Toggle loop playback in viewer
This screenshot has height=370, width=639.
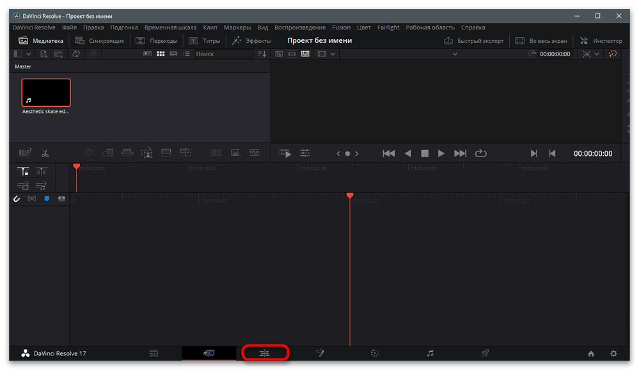(x=481, y=153)
